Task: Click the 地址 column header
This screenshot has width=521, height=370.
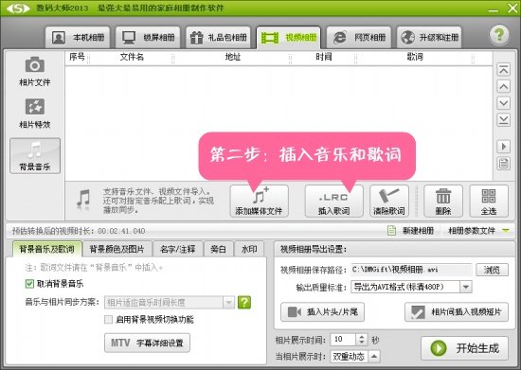Action: coord(233,57)
